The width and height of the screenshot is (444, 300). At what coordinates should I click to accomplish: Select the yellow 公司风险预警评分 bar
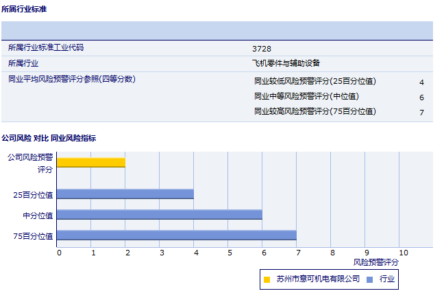tap(91, 163)
